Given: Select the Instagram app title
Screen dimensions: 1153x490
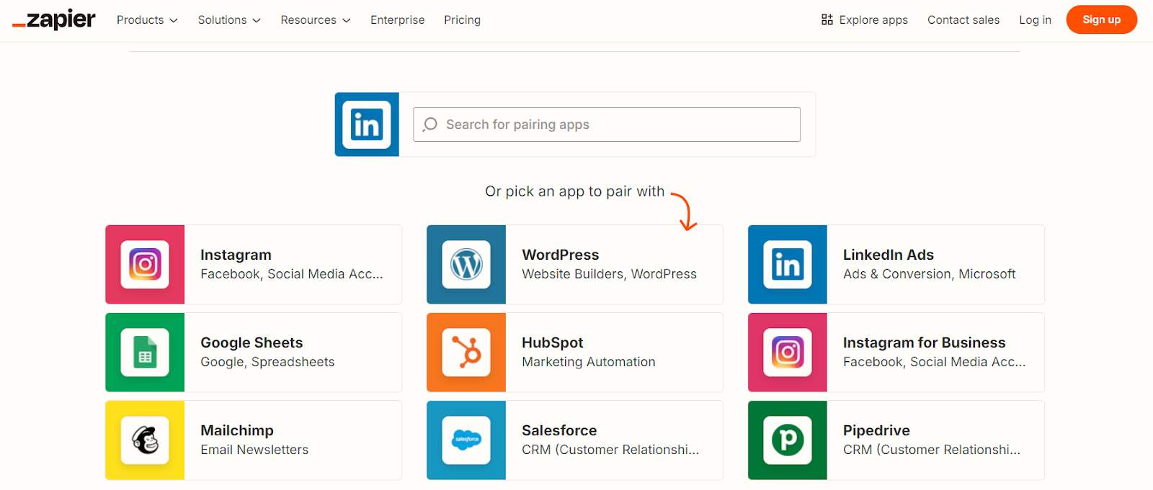Looking at the screenshot, I should (236, 255).
